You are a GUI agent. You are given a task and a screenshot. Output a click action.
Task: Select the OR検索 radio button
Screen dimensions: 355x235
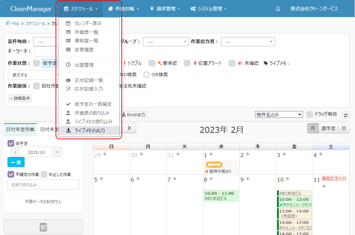[146, 74]
